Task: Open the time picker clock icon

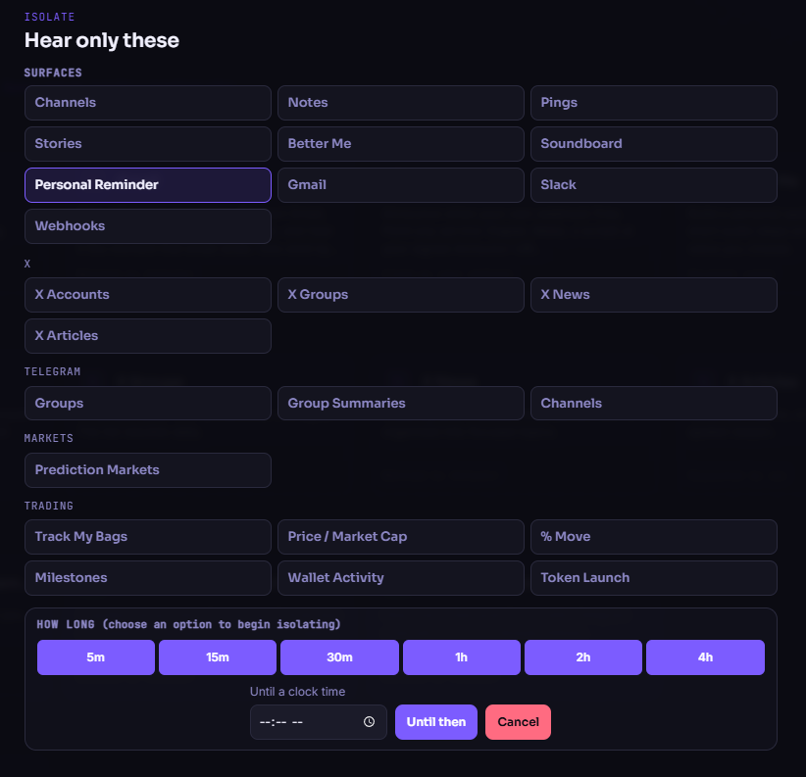Action: 369,722
